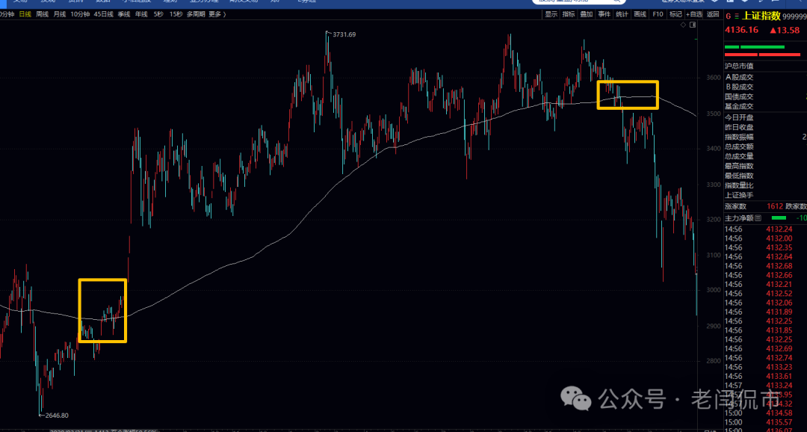The image size is (807, 432).
Task: Click the 2646.80 low price label
Action: 57,415
